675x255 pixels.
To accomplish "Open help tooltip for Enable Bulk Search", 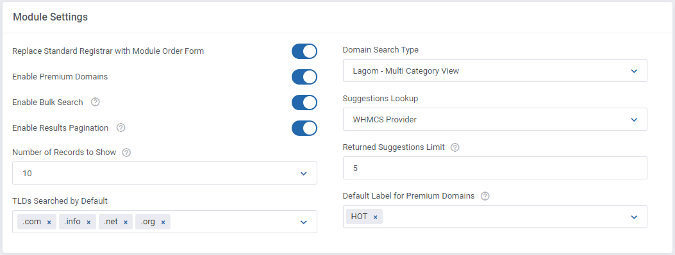I will (x=96, y=103).
